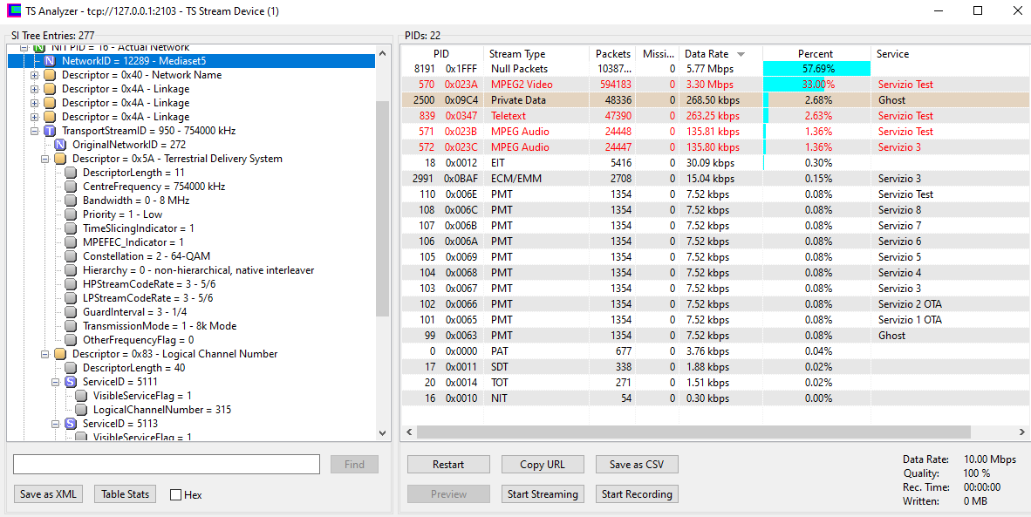Click the TransportStreamID 950 node icon
Screen dimensions: 1031x517
point(50,131)
